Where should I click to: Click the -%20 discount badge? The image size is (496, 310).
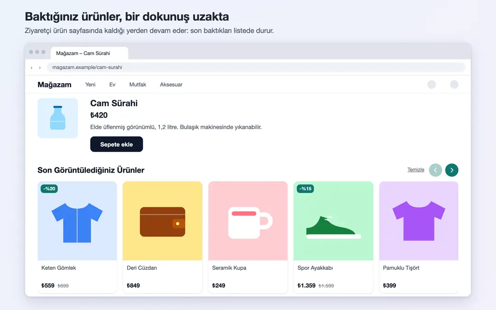coord(49,189)
